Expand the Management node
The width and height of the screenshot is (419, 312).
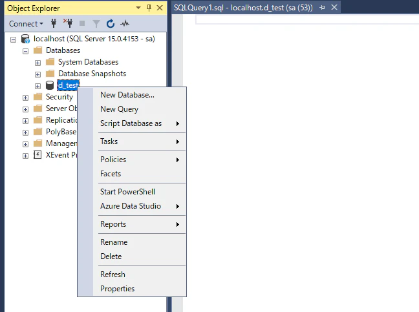[25, 145]
